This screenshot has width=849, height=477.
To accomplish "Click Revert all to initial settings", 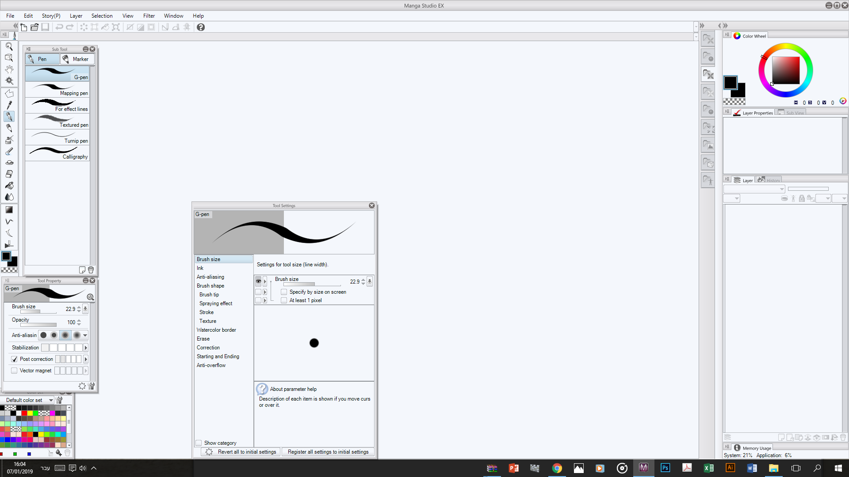I will coord(241,452).
